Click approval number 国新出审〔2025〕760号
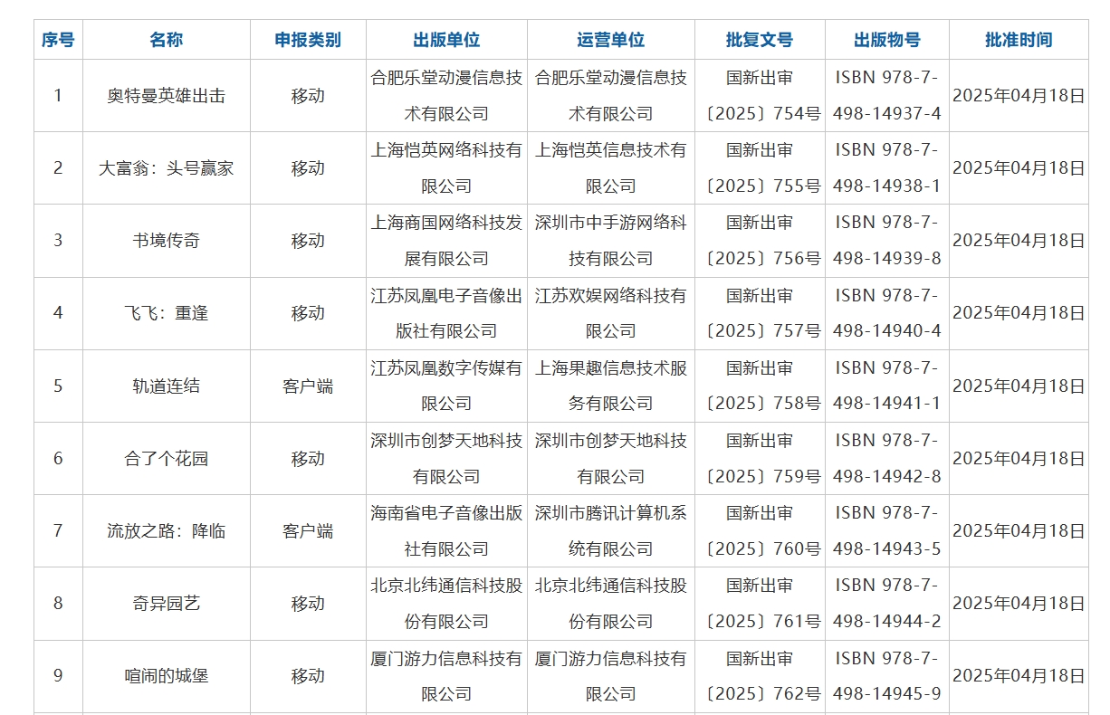Image resolution: width=1110 pixels, height=715 pixels. pos(761,531)
